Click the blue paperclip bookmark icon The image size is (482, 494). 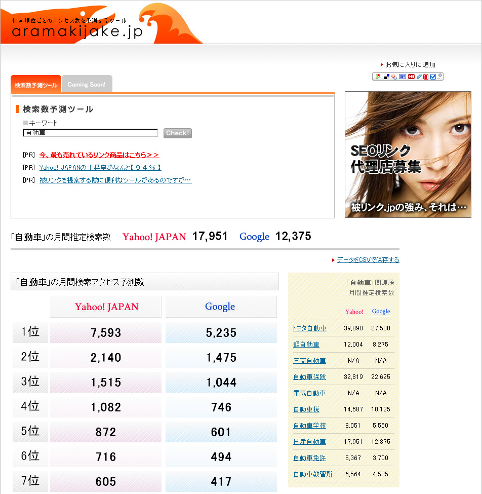point(419,77)
